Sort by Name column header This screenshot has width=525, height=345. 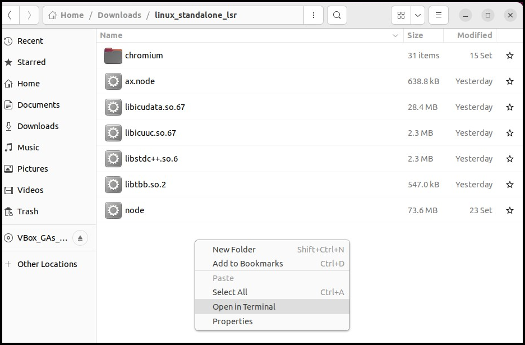[x=111, y=35]
